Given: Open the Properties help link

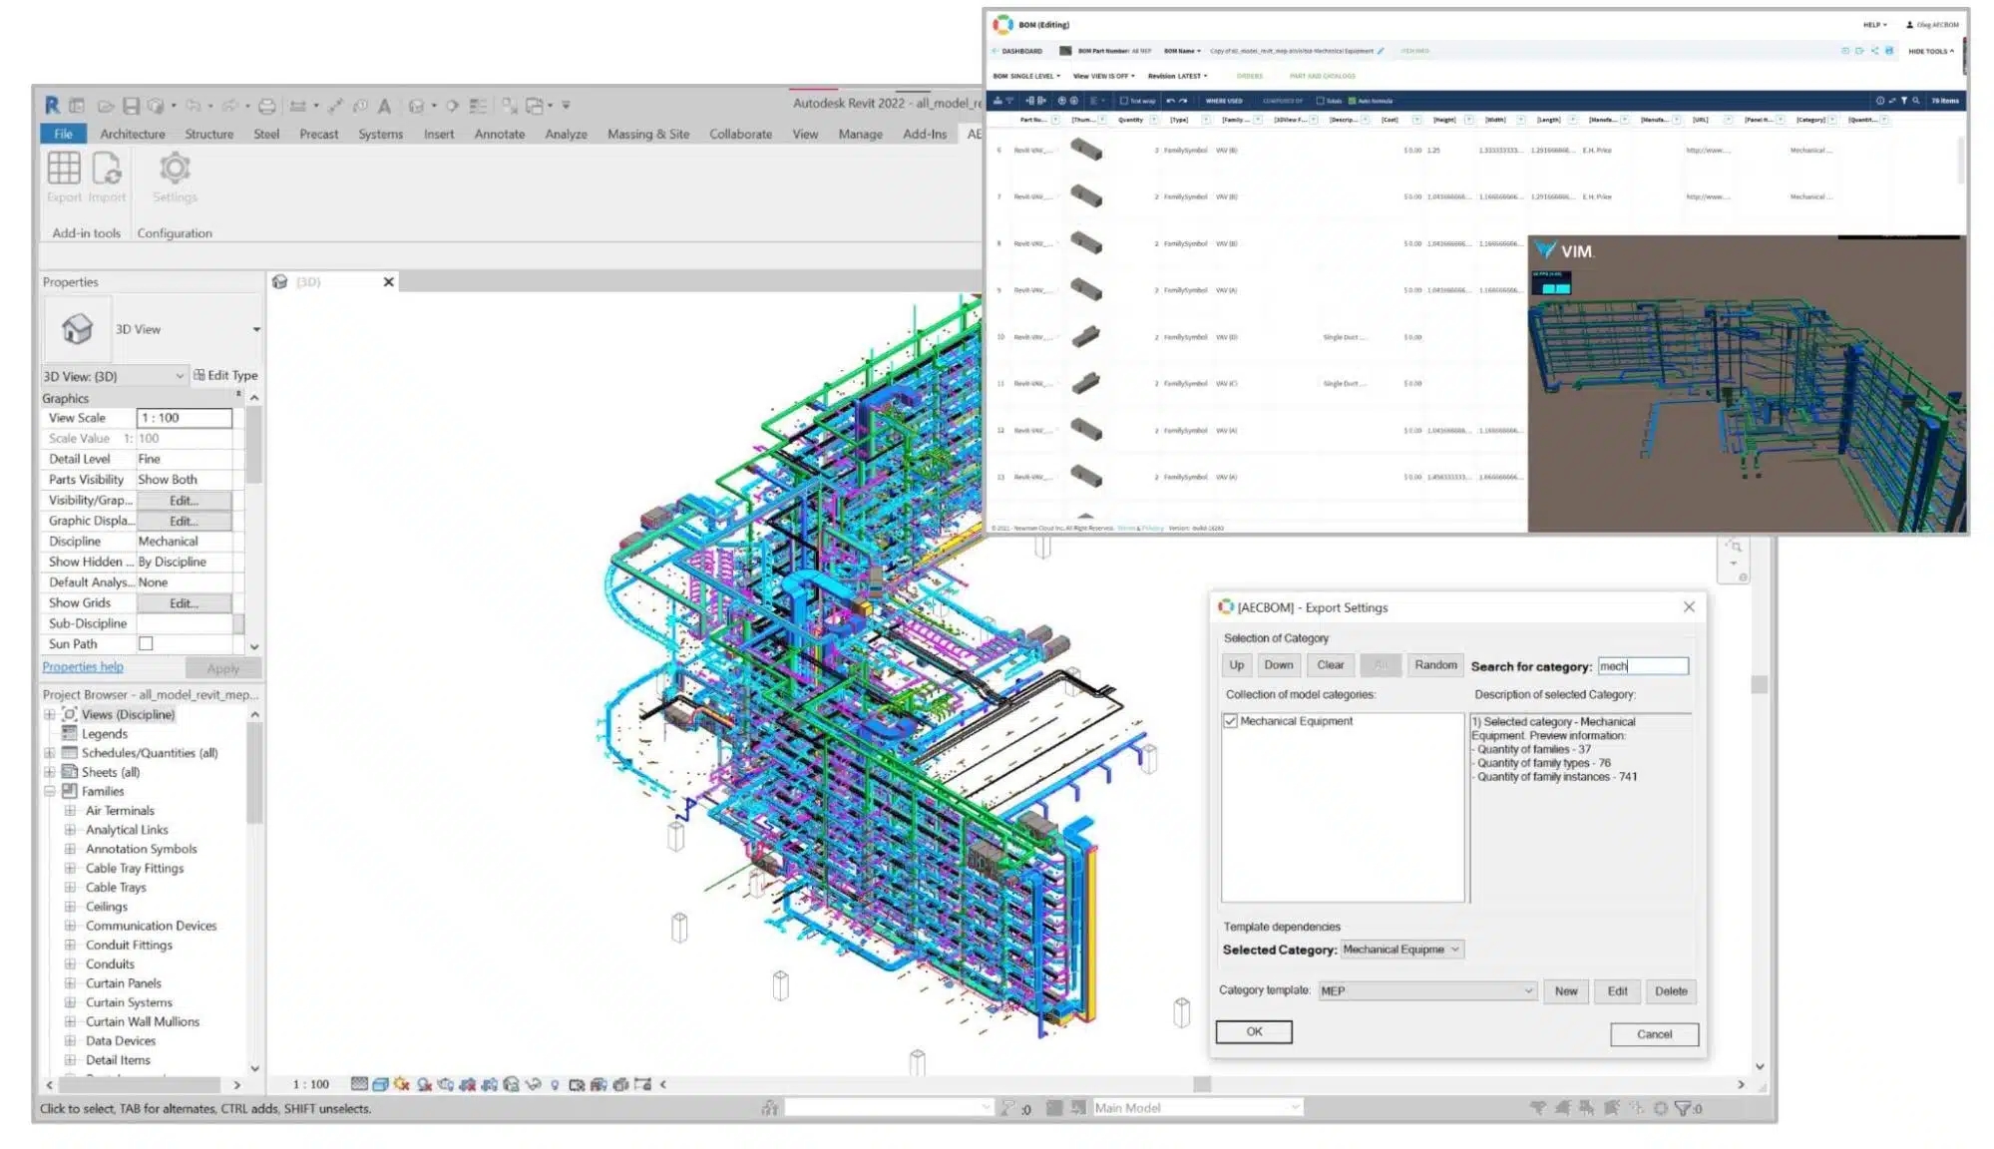Looking at the screenshot, I should click(83, 667).
